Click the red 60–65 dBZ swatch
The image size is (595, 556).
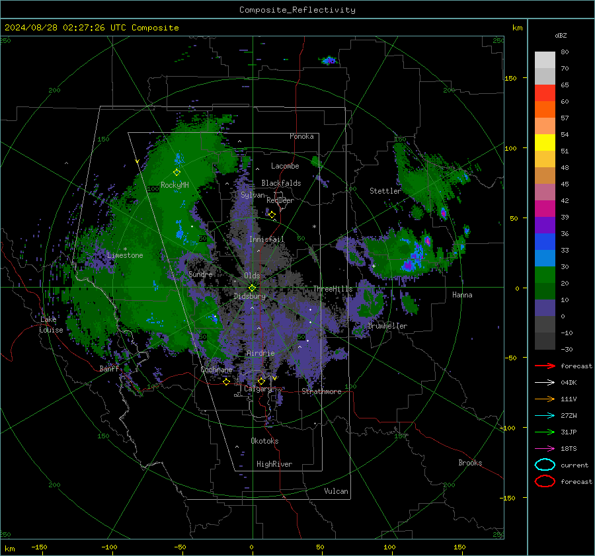545,93
